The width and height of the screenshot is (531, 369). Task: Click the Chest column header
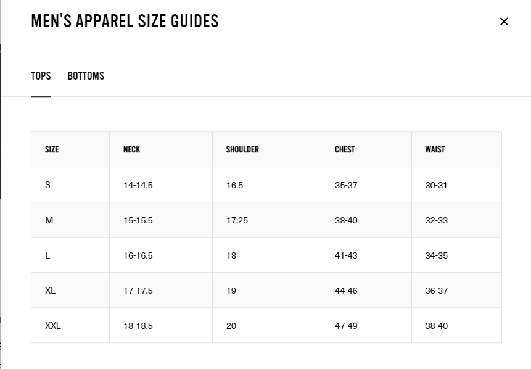[345, 149]
